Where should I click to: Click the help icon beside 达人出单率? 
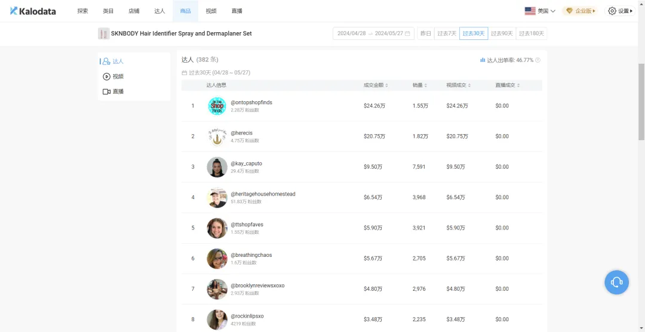coord(538,60)
